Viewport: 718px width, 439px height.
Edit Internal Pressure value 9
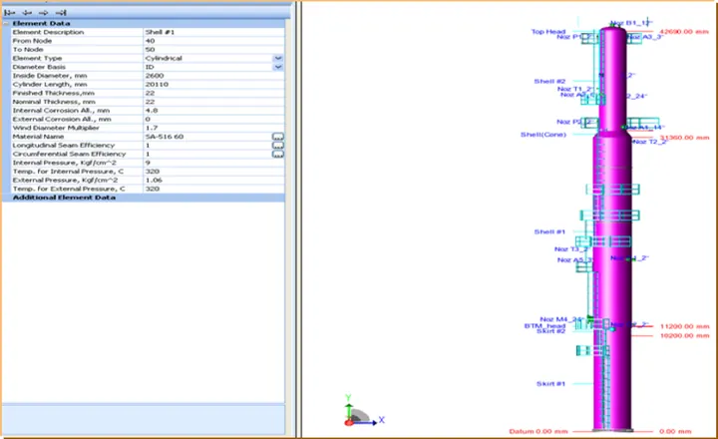click(213, 163)
